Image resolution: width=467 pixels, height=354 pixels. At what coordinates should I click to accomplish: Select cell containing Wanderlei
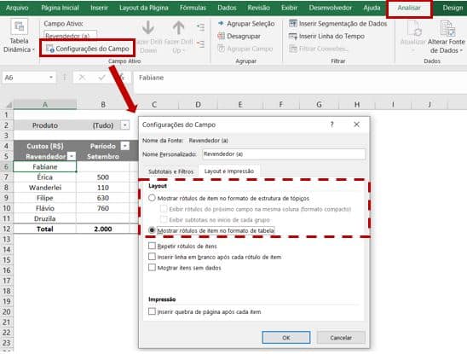click(x=45, y=188)
